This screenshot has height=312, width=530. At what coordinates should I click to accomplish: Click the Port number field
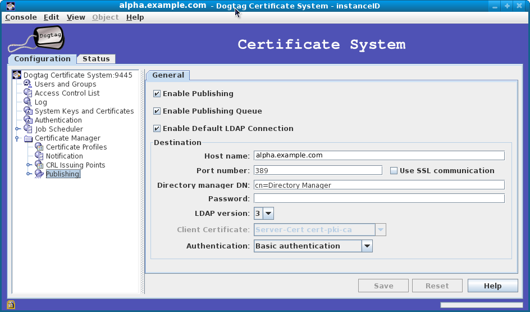[x=318, y=170]
